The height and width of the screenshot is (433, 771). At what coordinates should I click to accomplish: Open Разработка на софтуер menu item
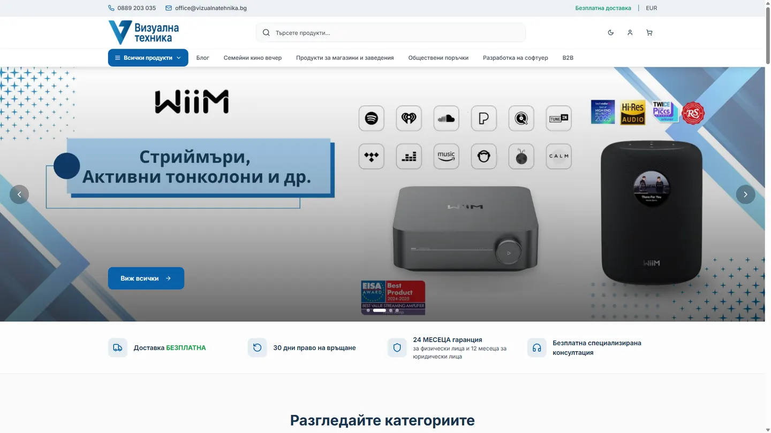point(515,58)
